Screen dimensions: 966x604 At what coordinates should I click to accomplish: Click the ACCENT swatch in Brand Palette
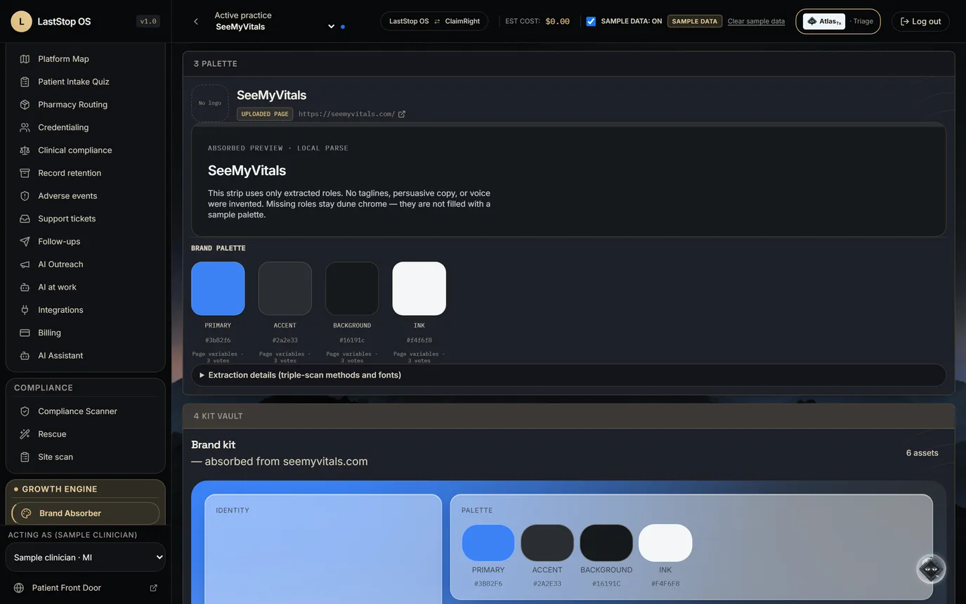pyautogui.click(x=285, y=288)
